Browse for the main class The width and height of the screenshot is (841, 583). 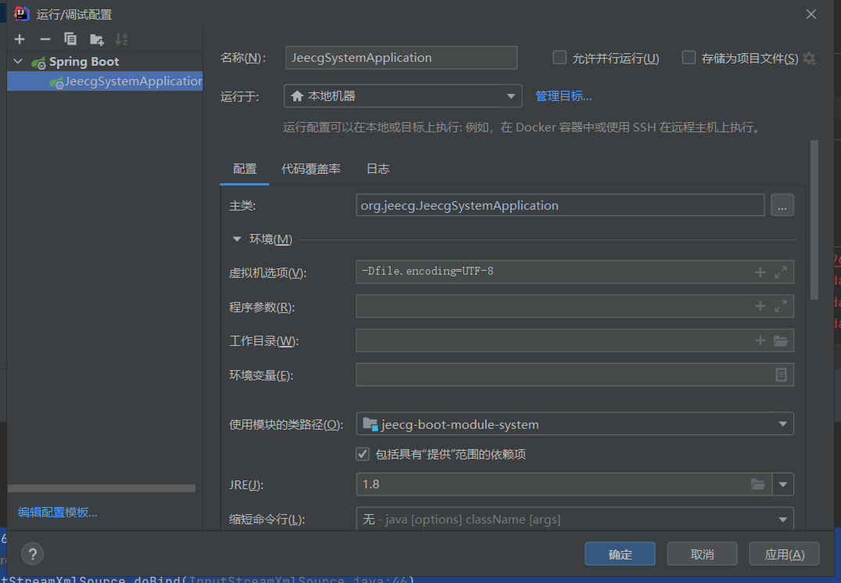click(782, 205)
